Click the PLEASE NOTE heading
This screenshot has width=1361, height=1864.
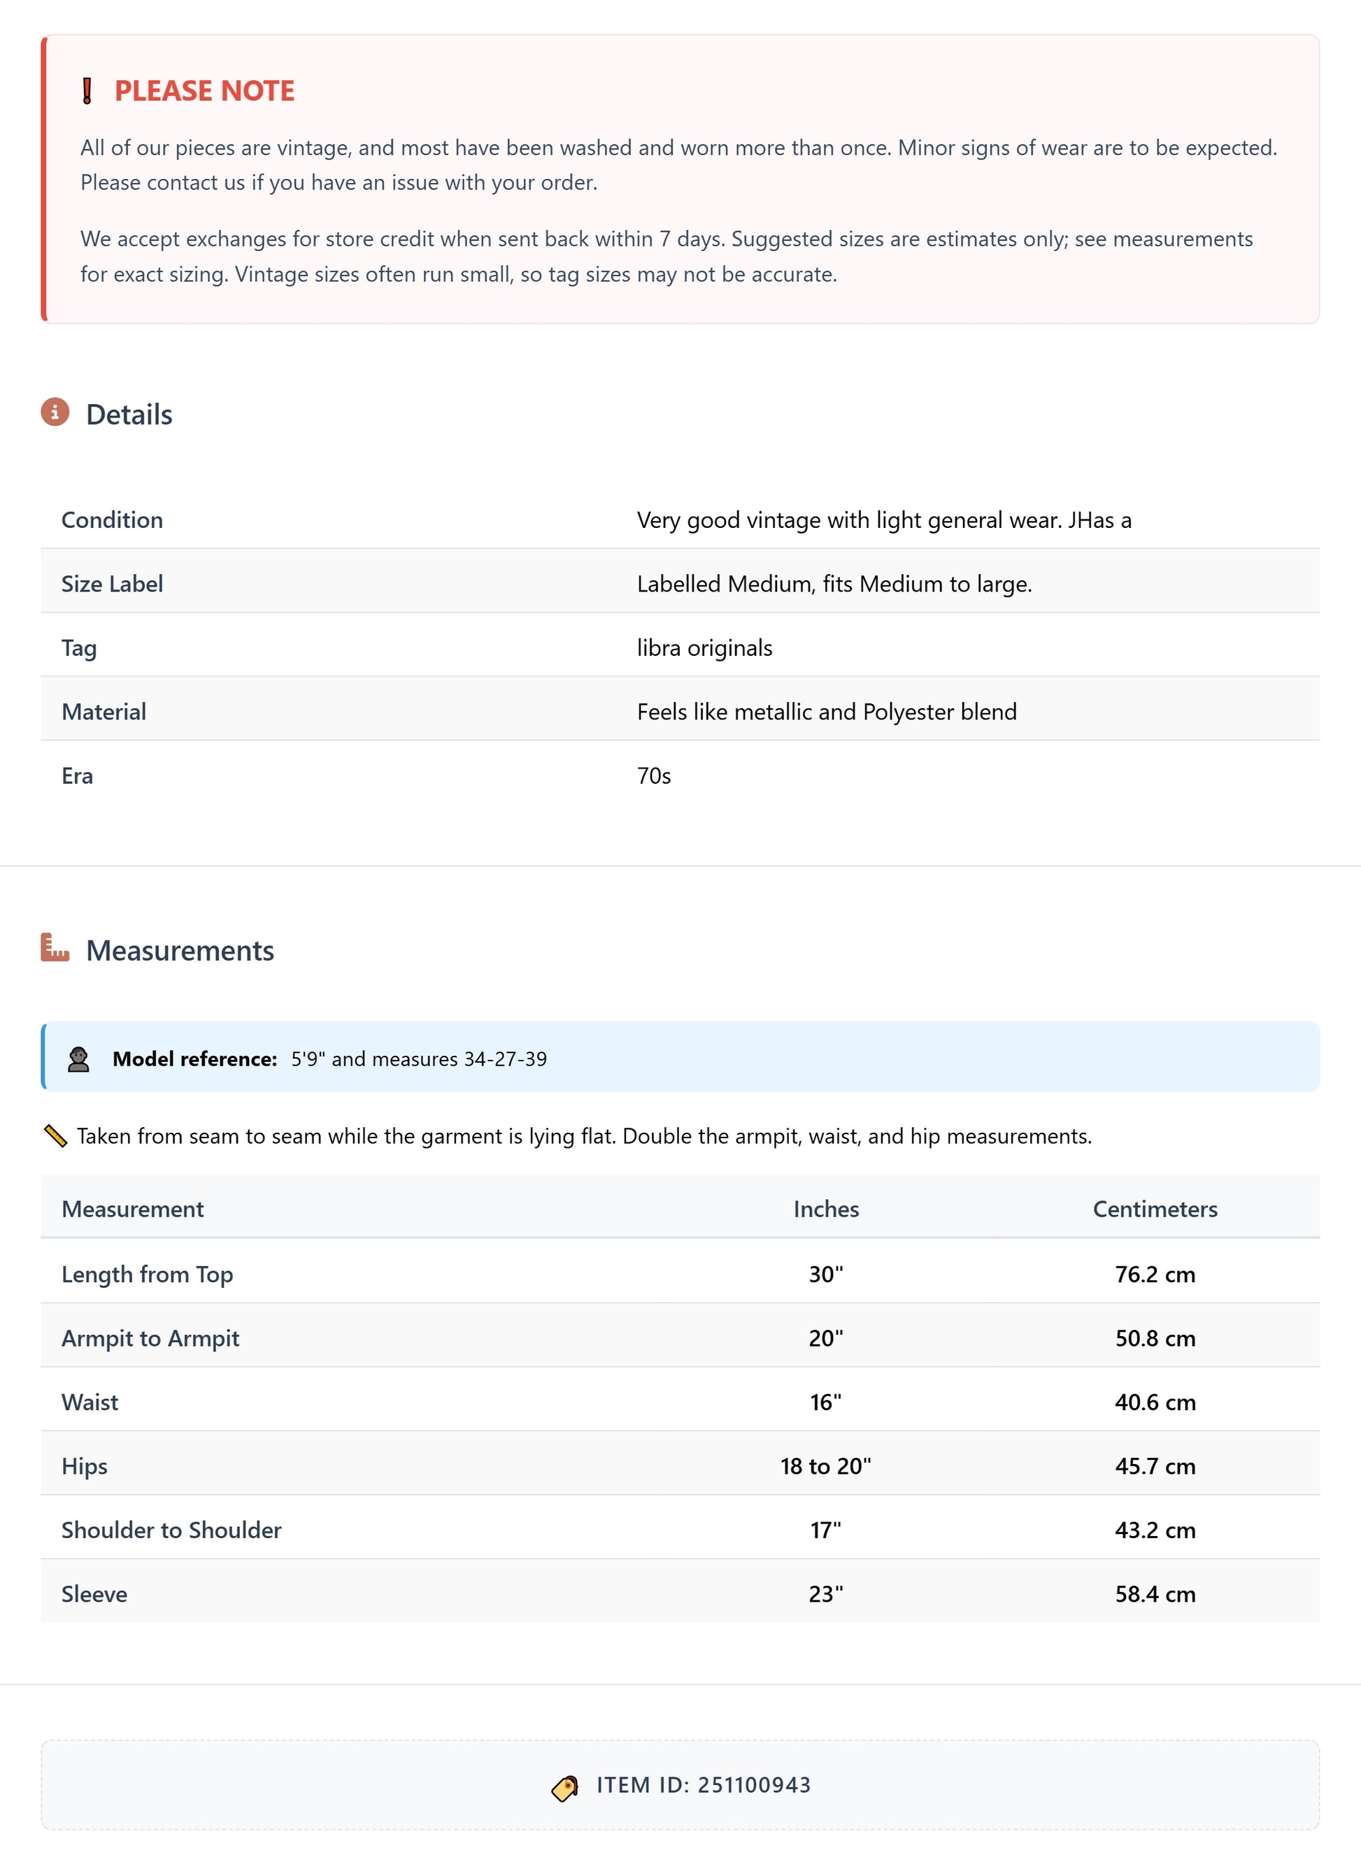click(x=204, y=91)
